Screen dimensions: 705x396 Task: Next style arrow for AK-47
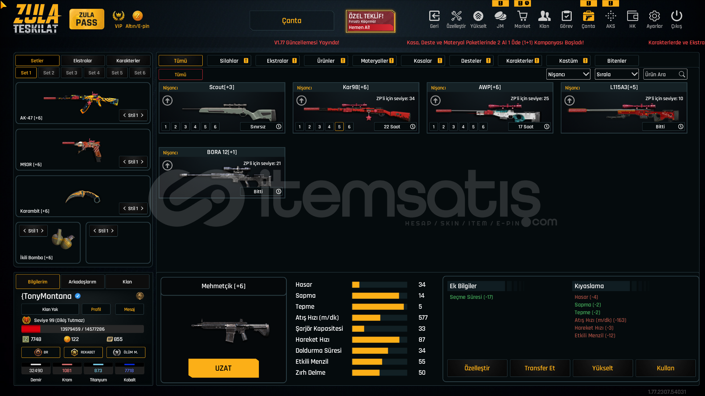tap(142, 115)
